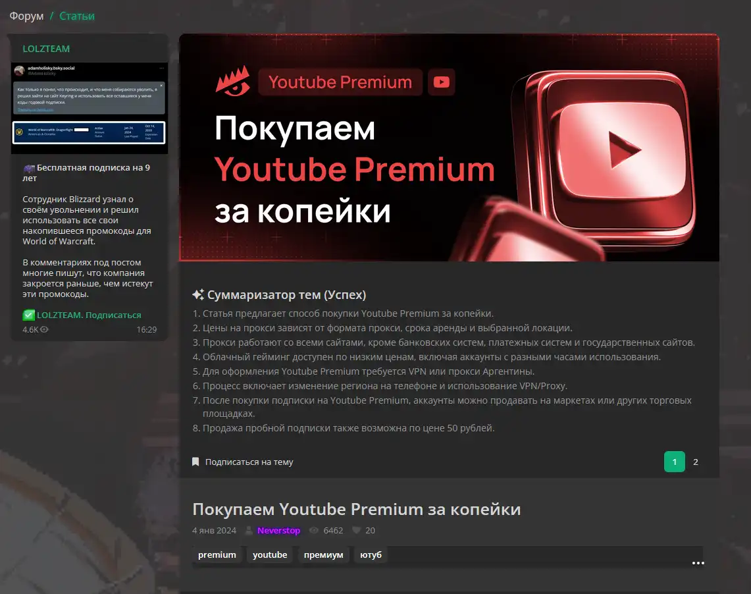
Task: Open the three-dots menu beside the tags
Action: tap(698, 563)
